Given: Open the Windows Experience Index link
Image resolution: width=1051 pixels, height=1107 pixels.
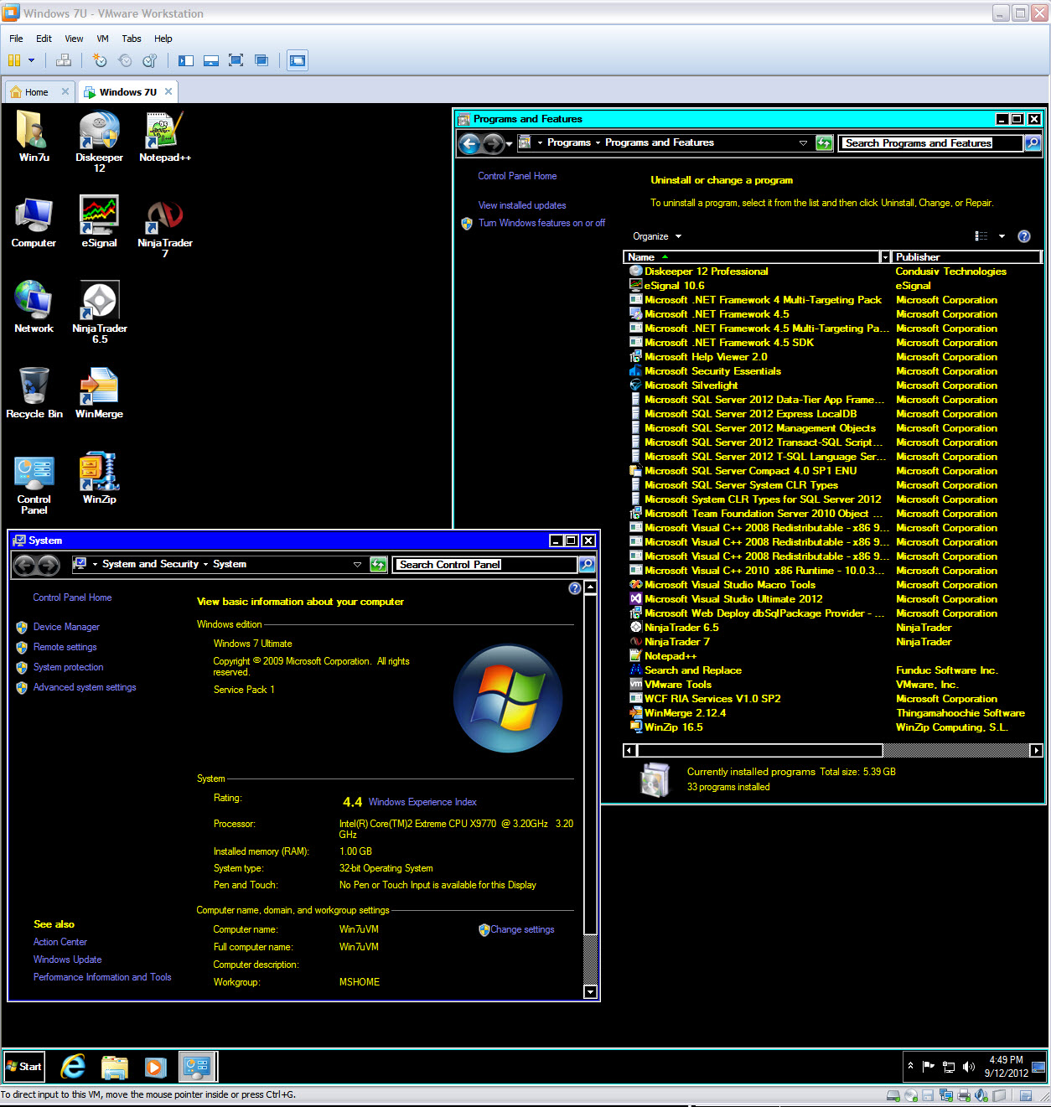Looking at the screenshot, I should point(422,802).
